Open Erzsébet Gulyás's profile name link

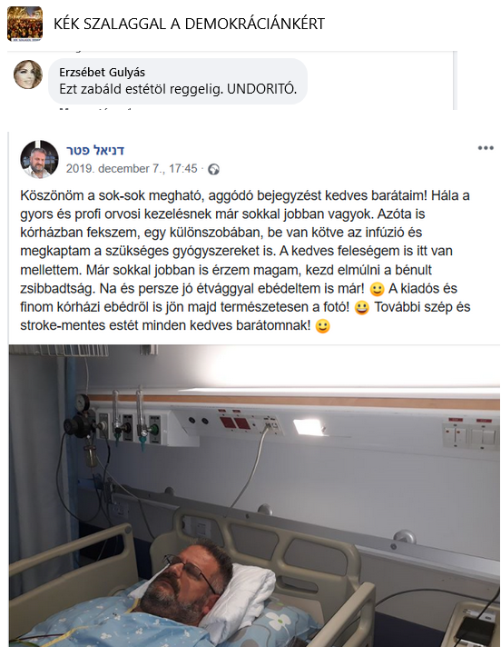[102, 73]
